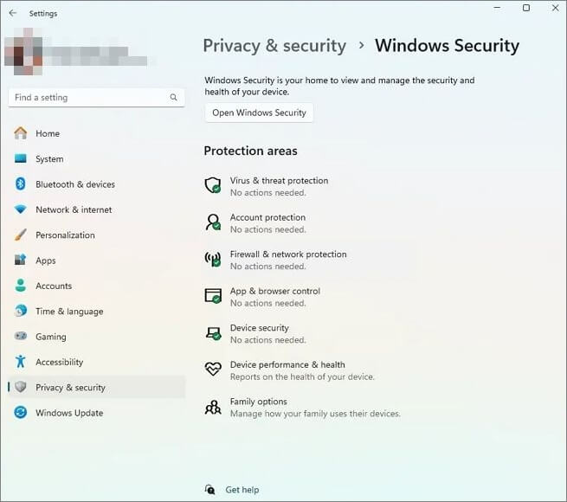
Task: Go to Personalization settings
Action: click(x=65, y=235)
